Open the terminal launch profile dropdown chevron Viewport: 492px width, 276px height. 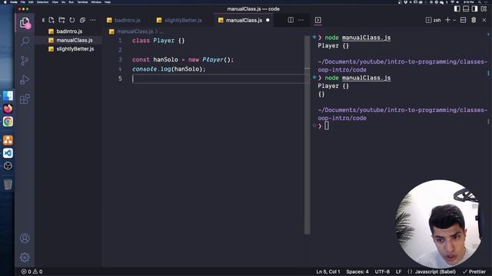(x=454, y=21)
